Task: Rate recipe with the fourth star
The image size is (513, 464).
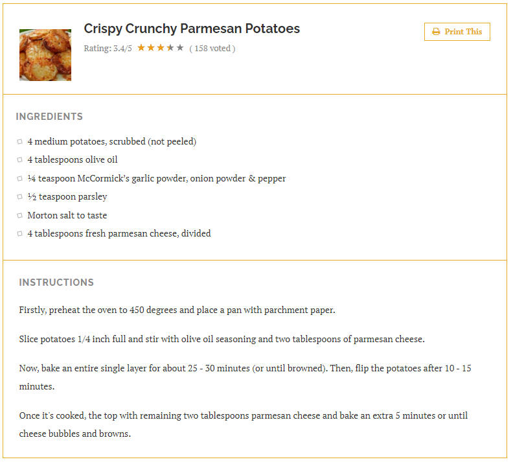Action: coord(170,48)
